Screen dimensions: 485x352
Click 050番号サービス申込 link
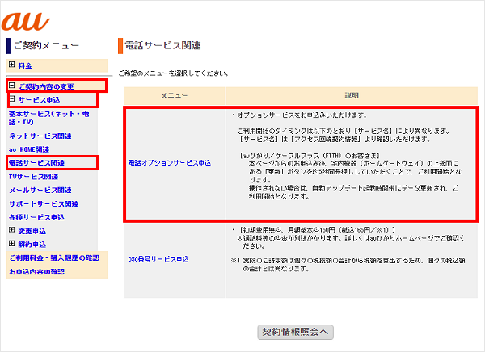click(x=158, y=259)
